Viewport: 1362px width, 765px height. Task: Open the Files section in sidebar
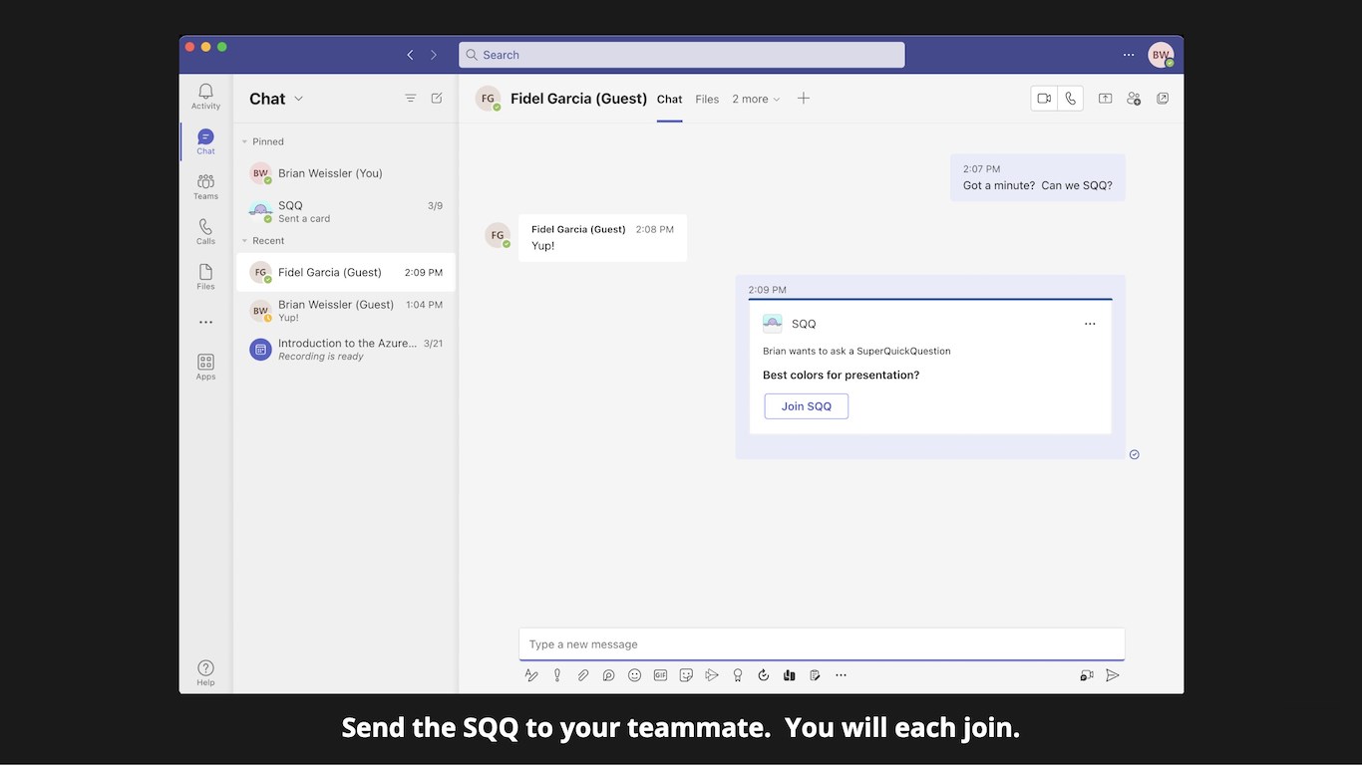(205, 277)
